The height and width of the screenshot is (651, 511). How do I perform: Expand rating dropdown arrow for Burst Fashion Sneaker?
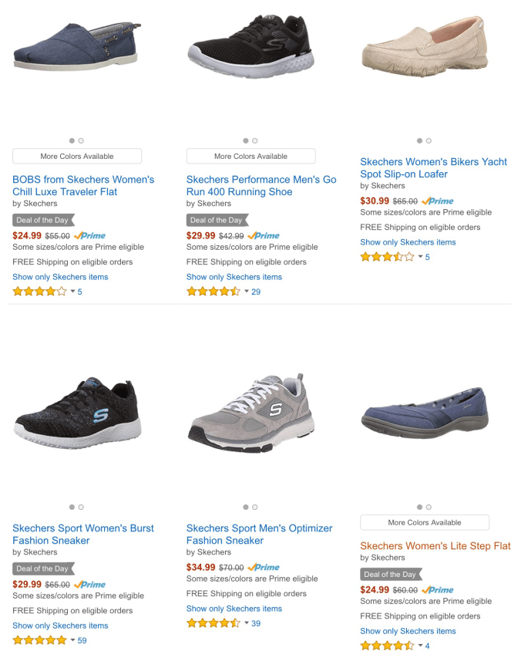(x=72, y=640)
